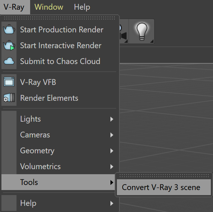Open the Help submenu at bottom

(x=58, y=203)
